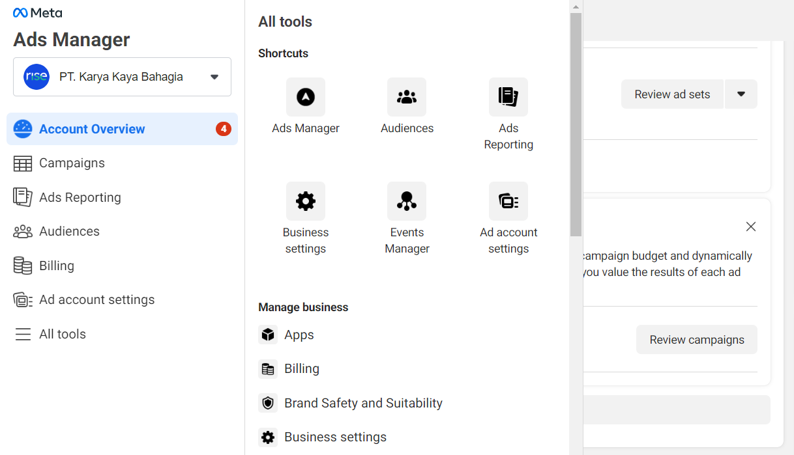This screenshot has height=455, width=794.
Task: Click the Campaigns table icon in sidebar
Action: click(23, 163)
